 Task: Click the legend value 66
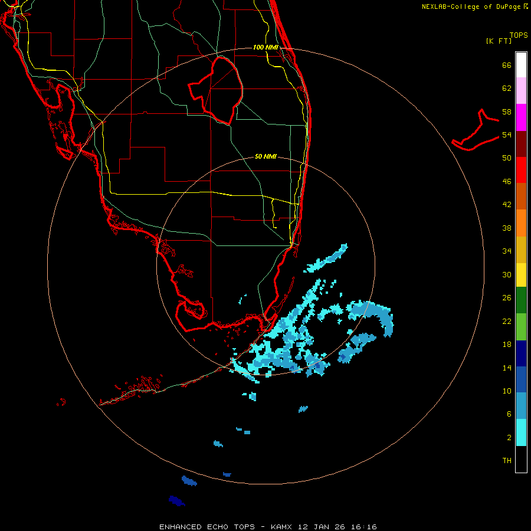(x=507, y=65)
